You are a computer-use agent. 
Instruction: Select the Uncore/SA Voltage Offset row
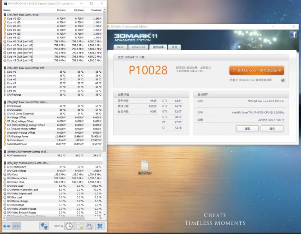(53, 132)
